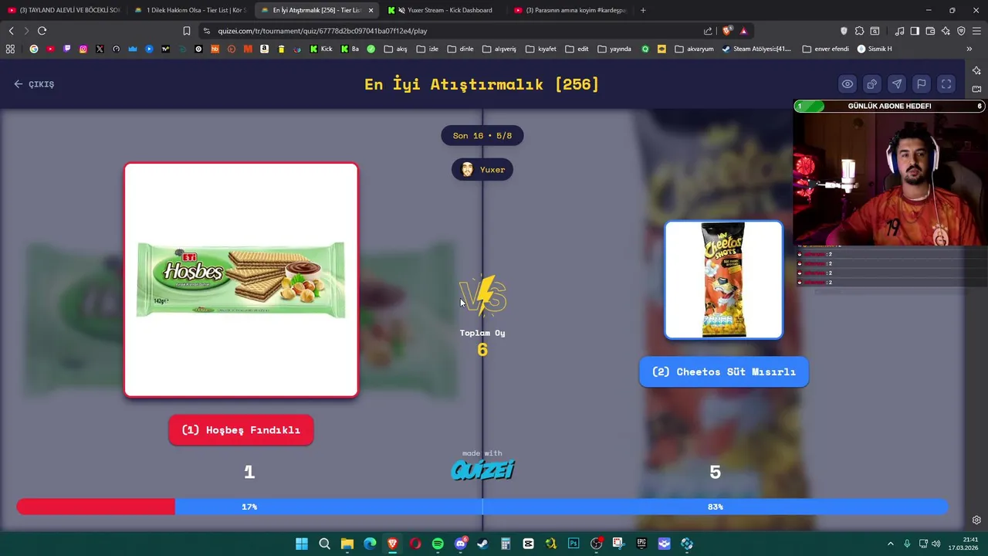This screenshot has height=556, width=988.
Task: Switch to Yuxer Stream Kick Dashboard tab
Action: (443, 10)
